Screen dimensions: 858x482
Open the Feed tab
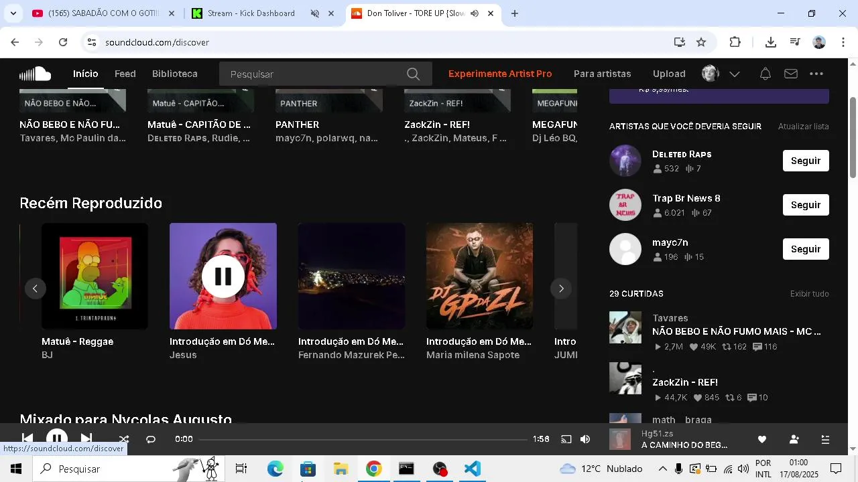pyautogui.click(x=125, y=74)
